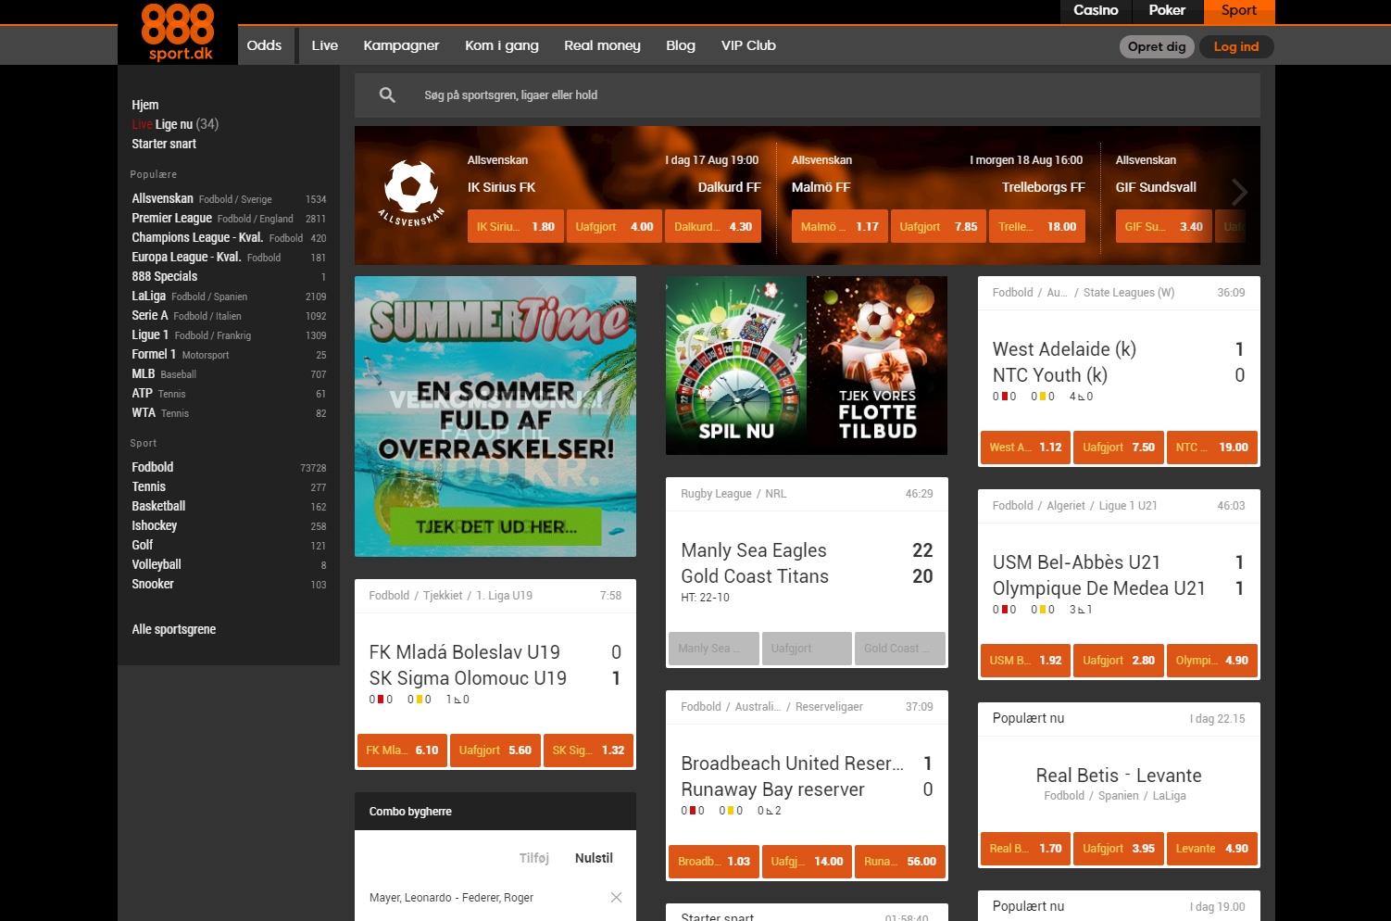Select the Snooker category
The image size is (1391, 921).
pyautogui.click(x=152, y=584)
